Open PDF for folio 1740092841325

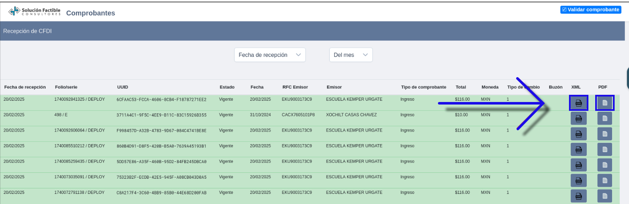[x=604, y=103]
